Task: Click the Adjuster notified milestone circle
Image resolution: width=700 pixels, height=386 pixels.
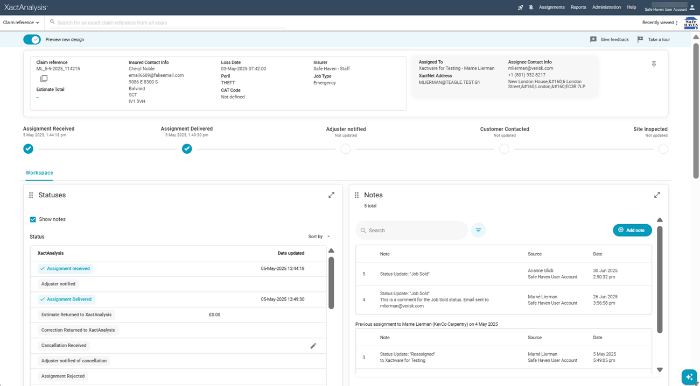Action: pyautogui.click(x=346, y=149)
